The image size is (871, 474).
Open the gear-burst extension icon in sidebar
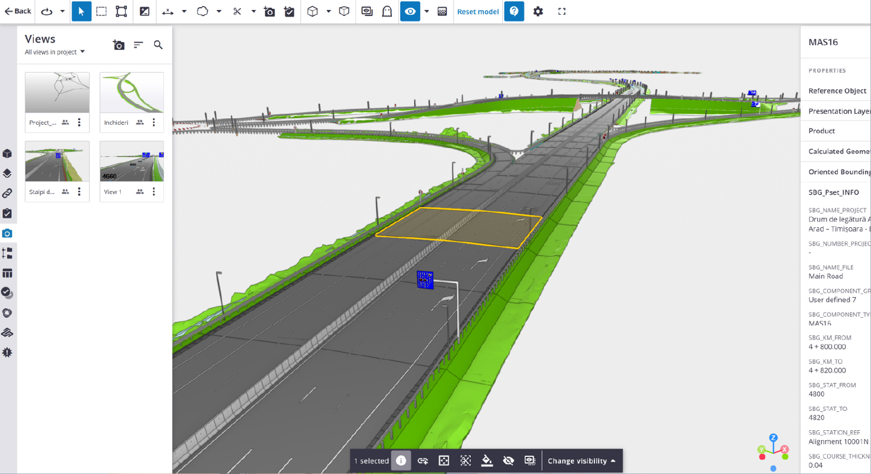coord(7,352)
